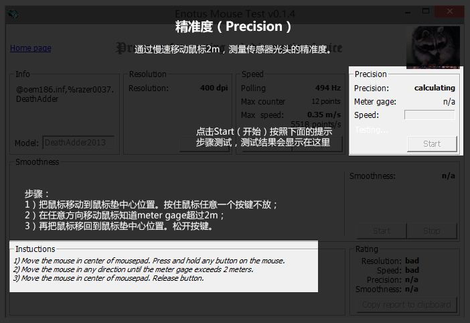The height and width of the screenshot is (323, 470).
Task: Open the Home page link
Action: [x=30, y=48]
